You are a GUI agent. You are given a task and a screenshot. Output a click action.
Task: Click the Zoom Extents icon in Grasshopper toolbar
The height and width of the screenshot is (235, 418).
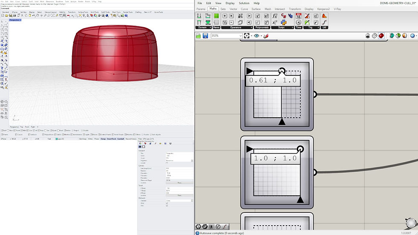[x=247, y=36]
